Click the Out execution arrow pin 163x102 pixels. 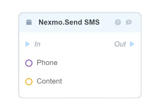132,44
